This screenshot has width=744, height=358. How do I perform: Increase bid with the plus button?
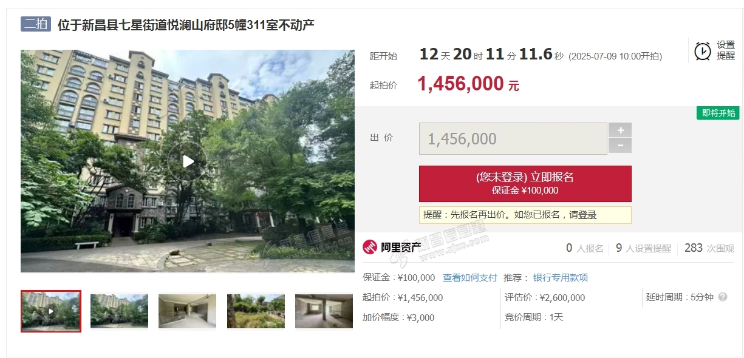point(620,130)
